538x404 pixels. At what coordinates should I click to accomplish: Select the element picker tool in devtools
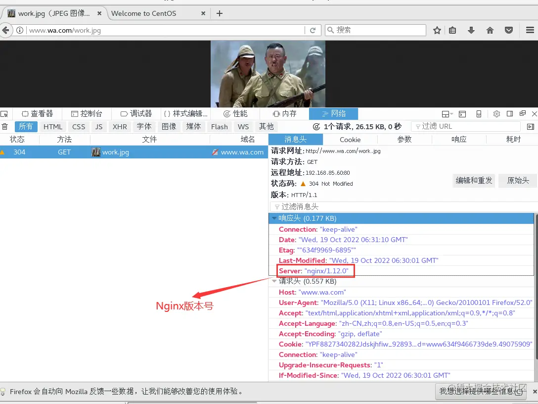5,113
